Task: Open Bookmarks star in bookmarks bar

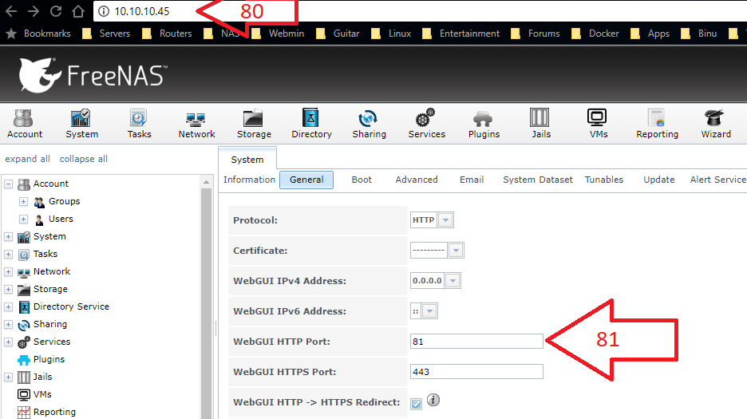Action: pyautogui.click(x=11, y=34)
